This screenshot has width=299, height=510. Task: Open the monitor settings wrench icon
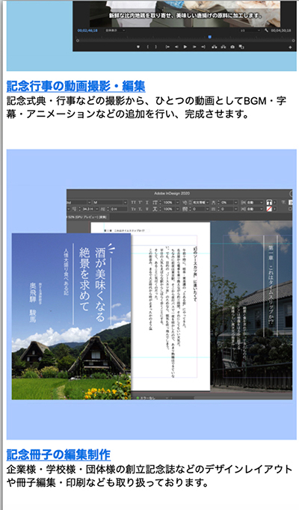click(x=267, y=30)
